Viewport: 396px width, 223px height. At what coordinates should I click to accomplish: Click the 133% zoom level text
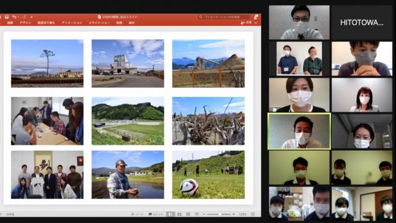243,214
